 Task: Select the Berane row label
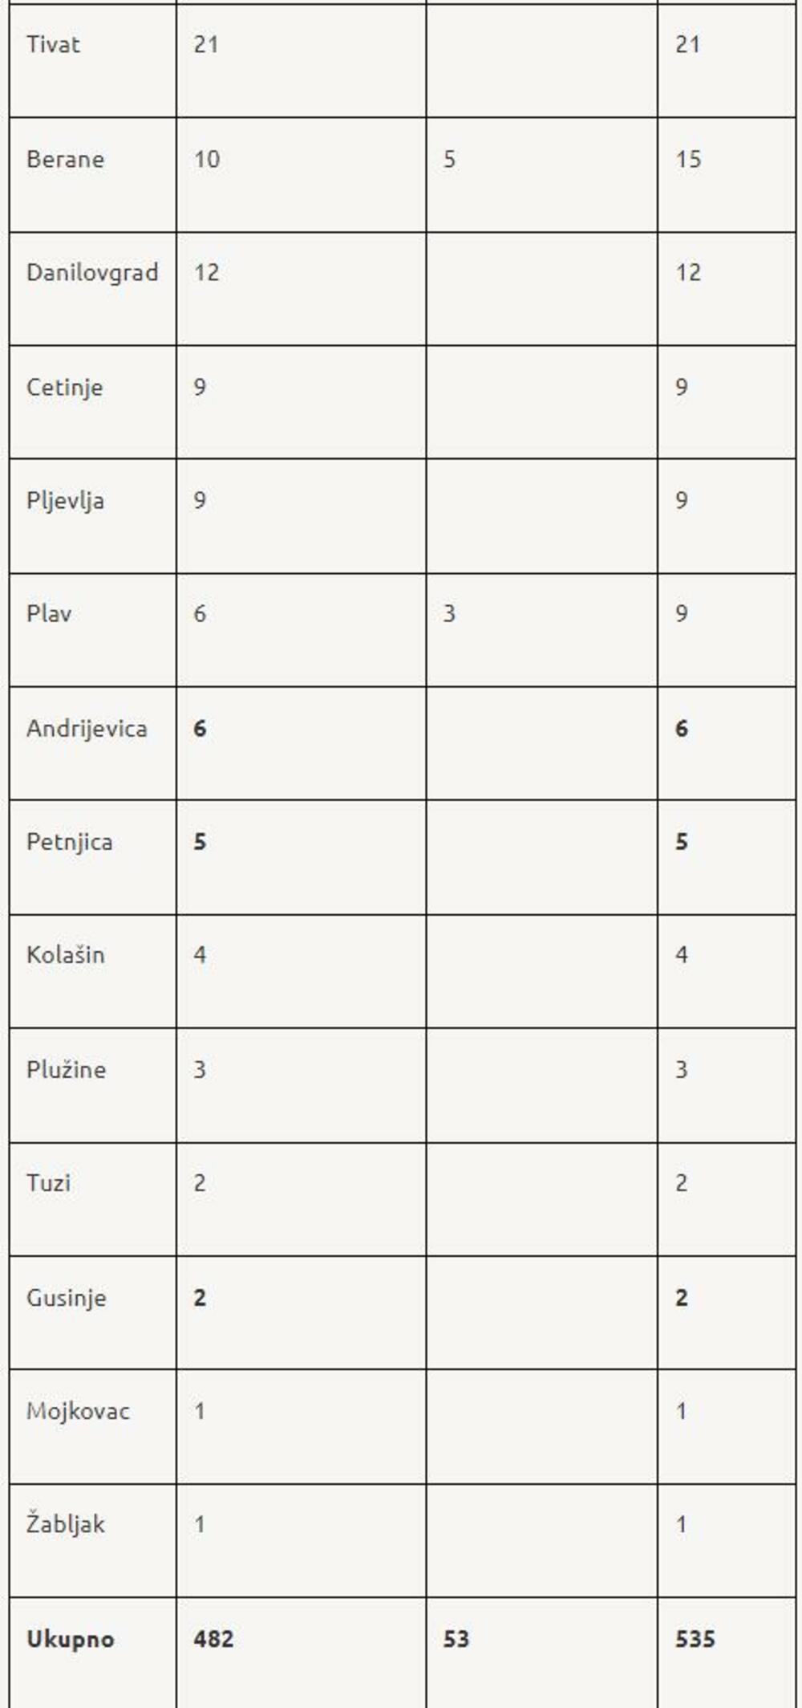coord(65,159)
